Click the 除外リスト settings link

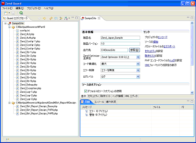[x=150, y=56]
